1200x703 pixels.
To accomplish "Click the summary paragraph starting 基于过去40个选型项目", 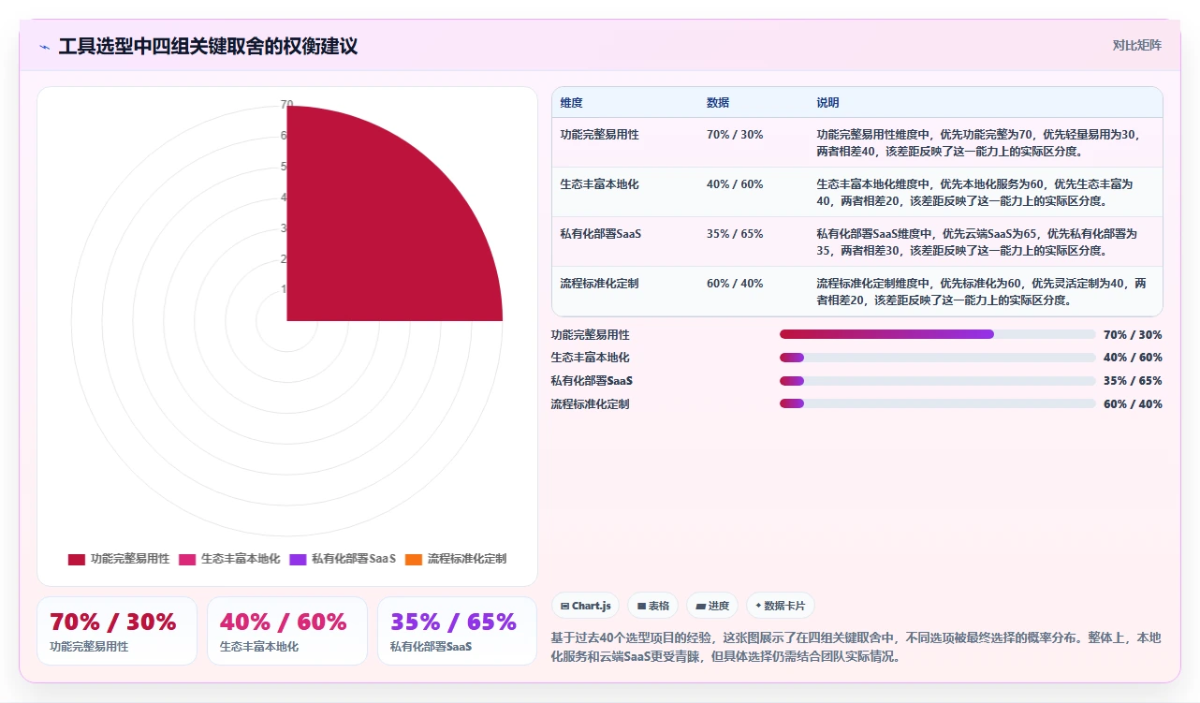I will tap(856, 647).
